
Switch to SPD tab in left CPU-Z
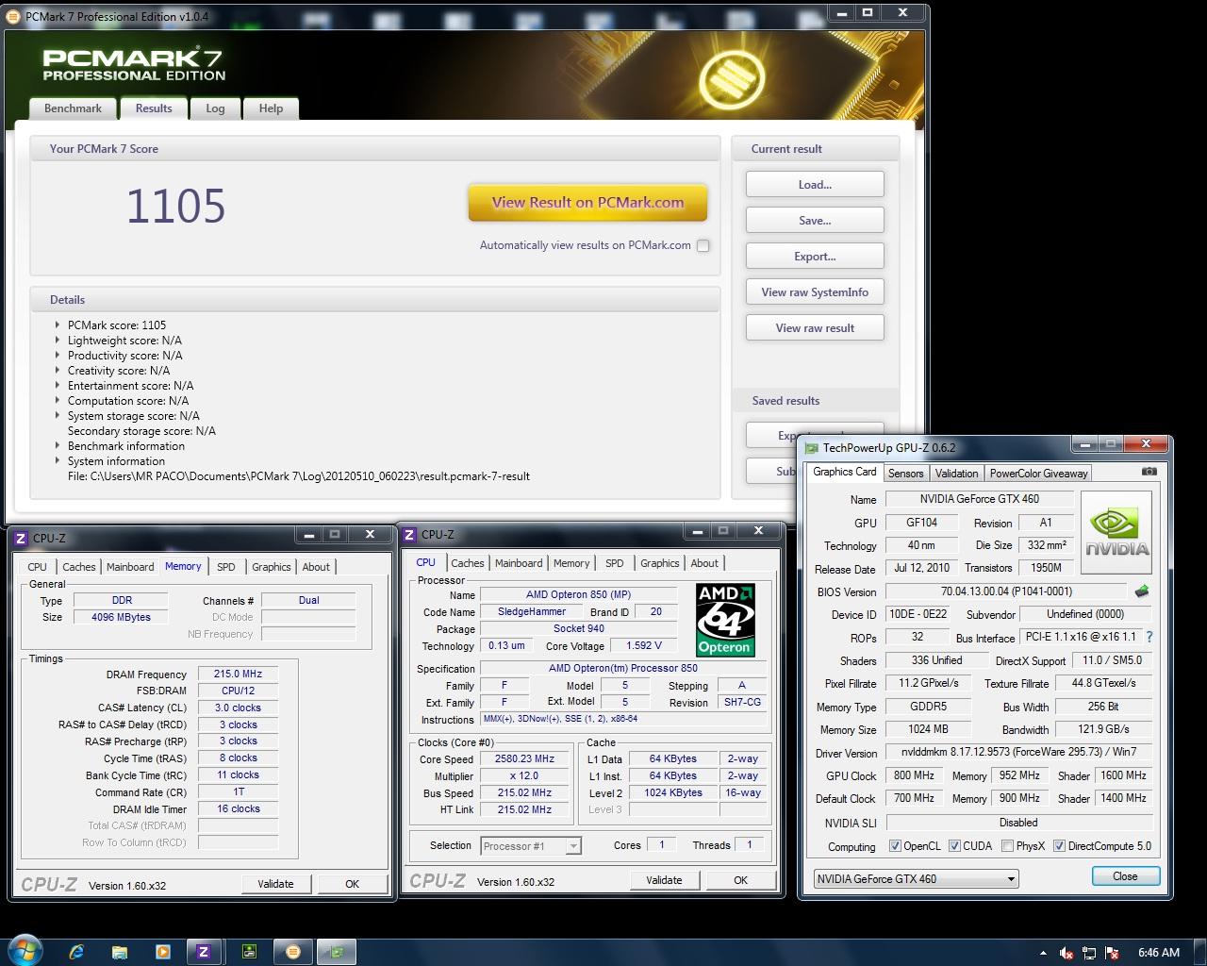[226, 567]
